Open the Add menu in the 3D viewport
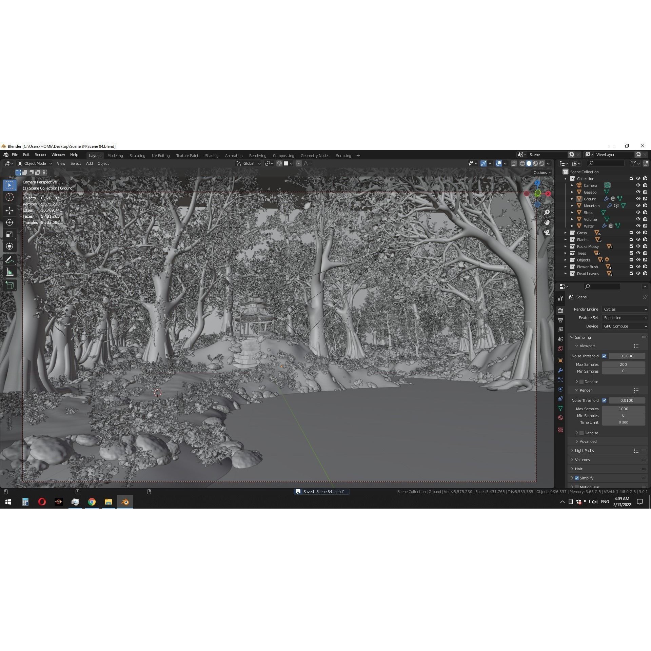This screenshot has width=651, height=651. click(x=89, y=163)
